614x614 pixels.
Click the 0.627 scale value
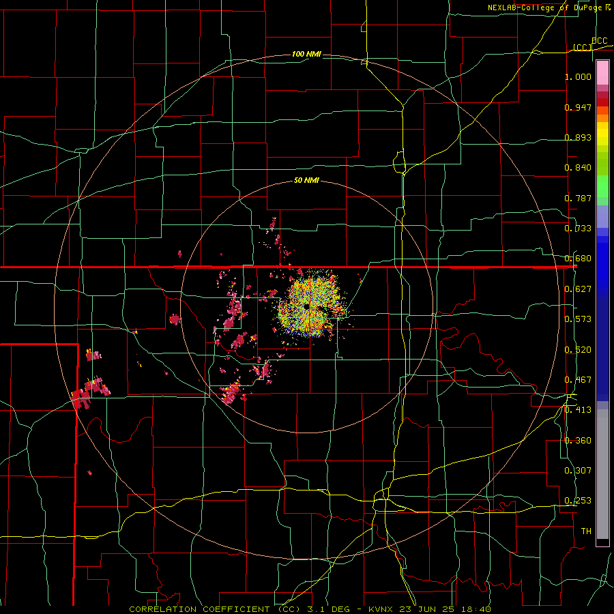click(x=578, y=289)
